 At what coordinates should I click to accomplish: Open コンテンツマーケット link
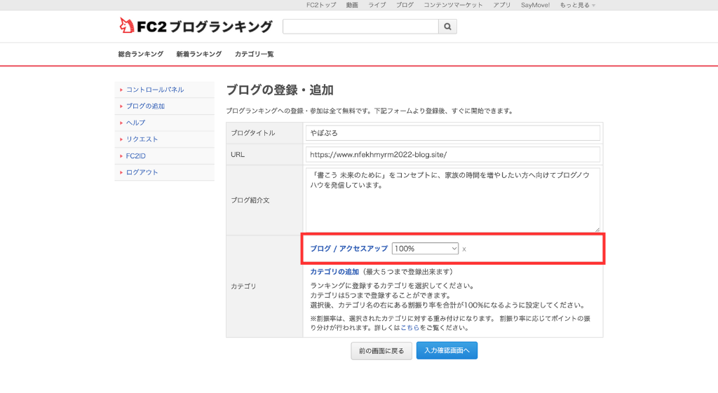[453, 5]
